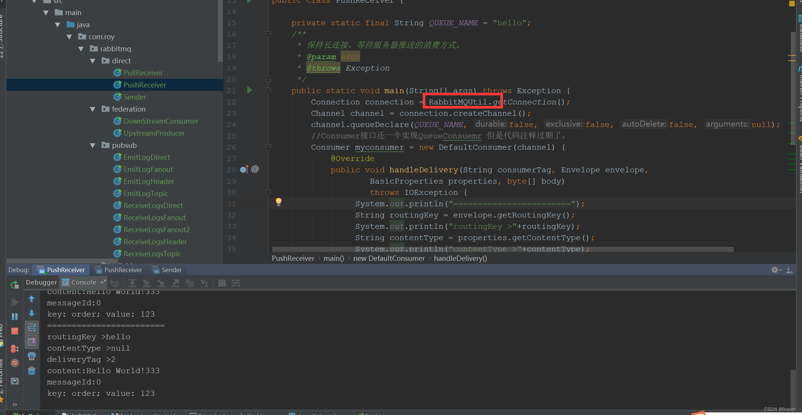Click handleDelivery() breadcrumb
The width and height of the screenshot is (802, 415).
(x=460, y=259)
